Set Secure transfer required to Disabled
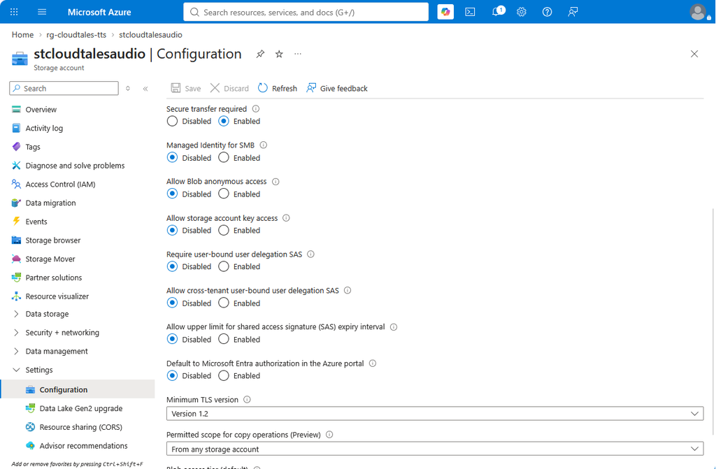The image size is (716, 469). click(172, 121)
